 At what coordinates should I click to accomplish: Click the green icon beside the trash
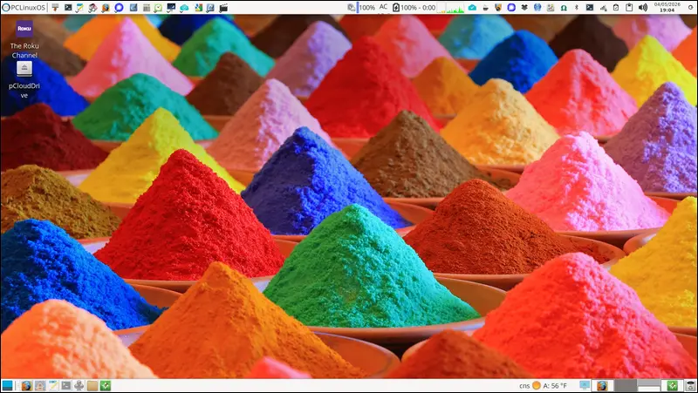tap(673, 385)
